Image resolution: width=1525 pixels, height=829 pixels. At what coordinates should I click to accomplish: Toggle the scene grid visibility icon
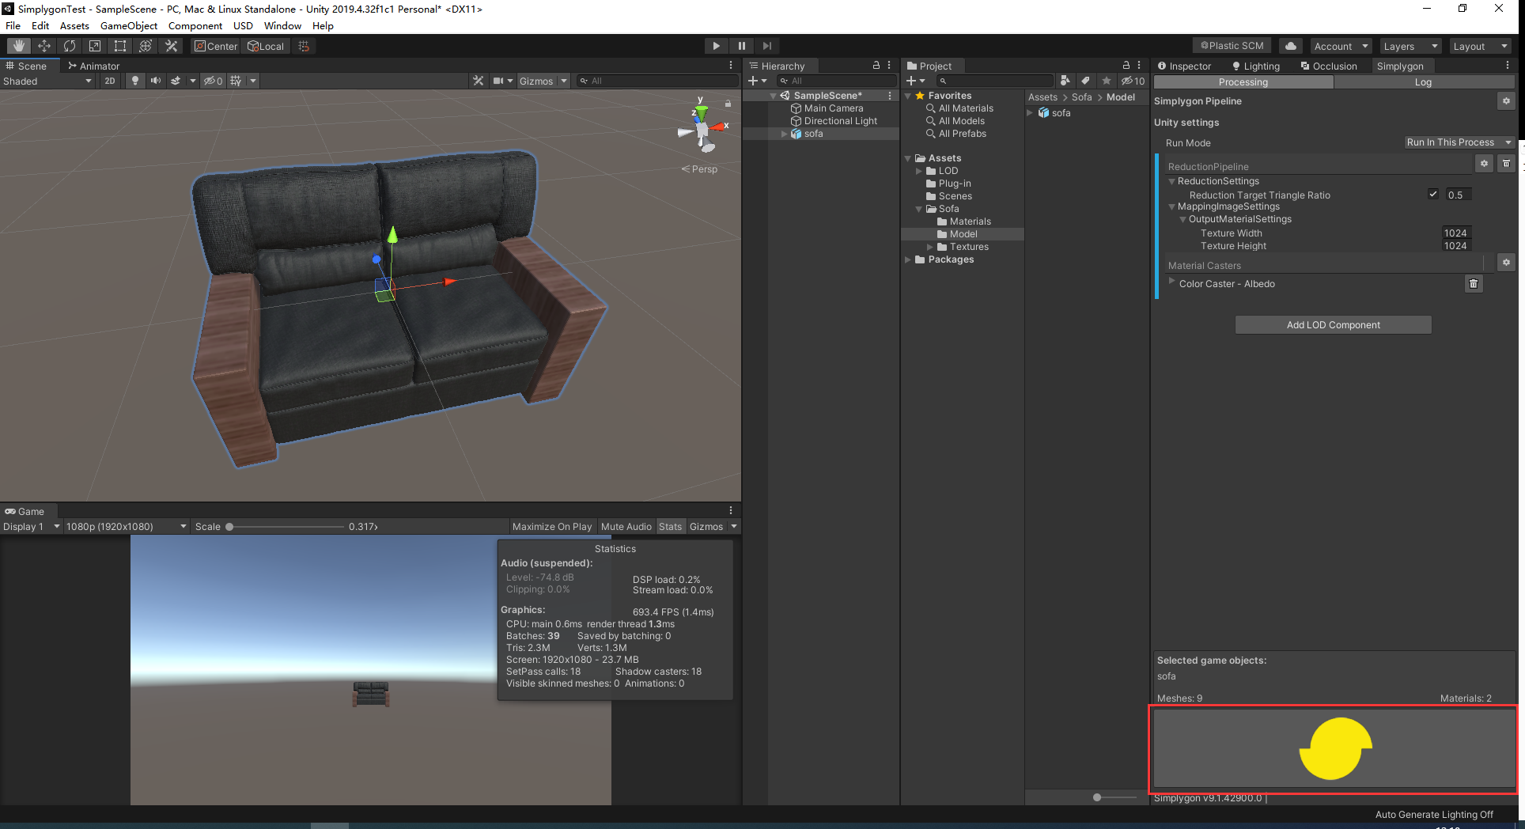236,81
